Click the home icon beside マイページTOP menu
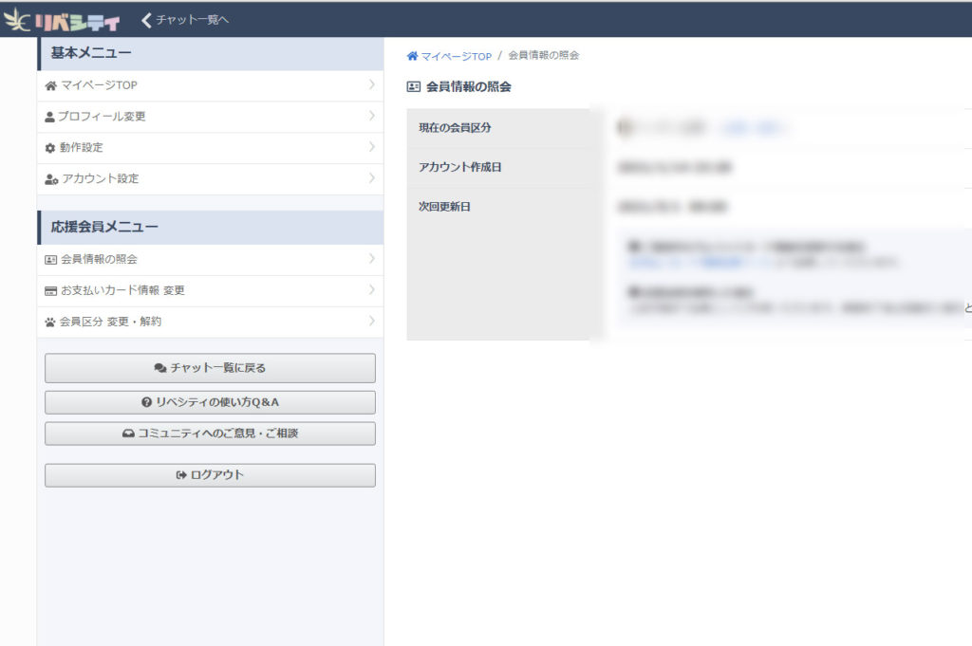Viewport: 972px width, 646px height. (50, 86)
